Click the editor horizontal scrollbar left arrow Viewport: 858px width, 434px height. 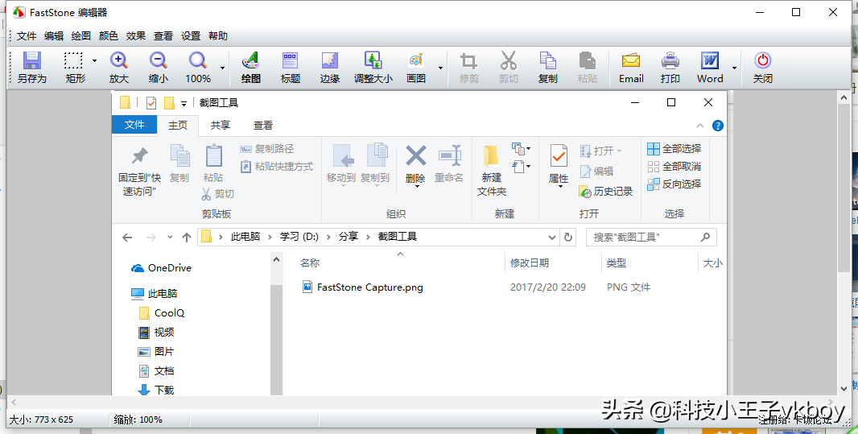click(x=13, y=403)
